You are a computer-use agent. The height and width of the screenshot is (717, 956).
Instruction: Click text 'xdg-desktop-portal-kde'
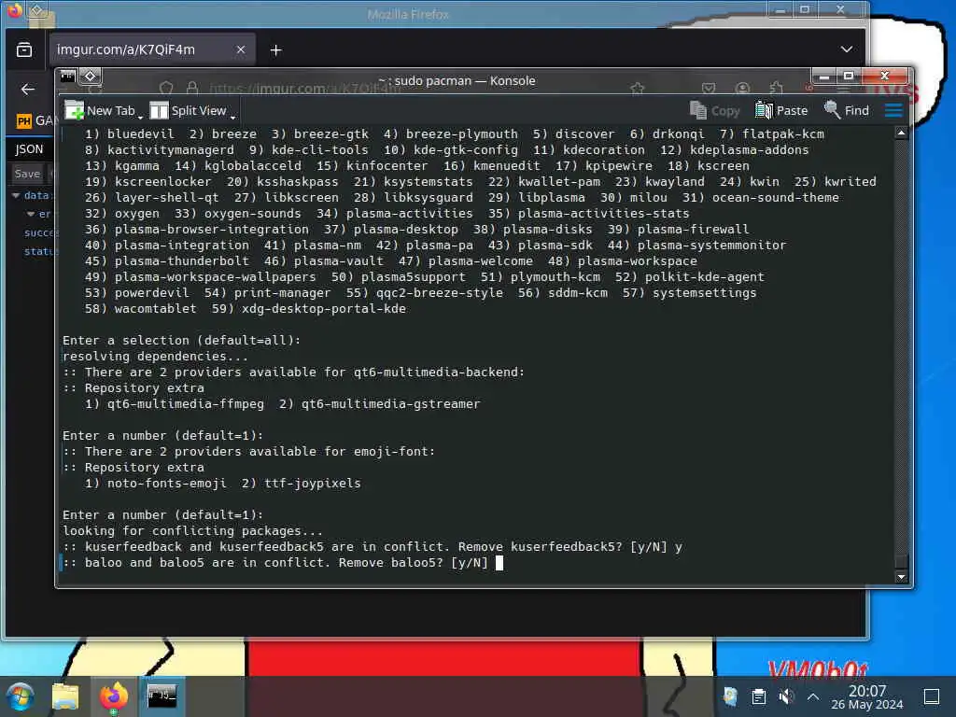click(x=324, y=308)
